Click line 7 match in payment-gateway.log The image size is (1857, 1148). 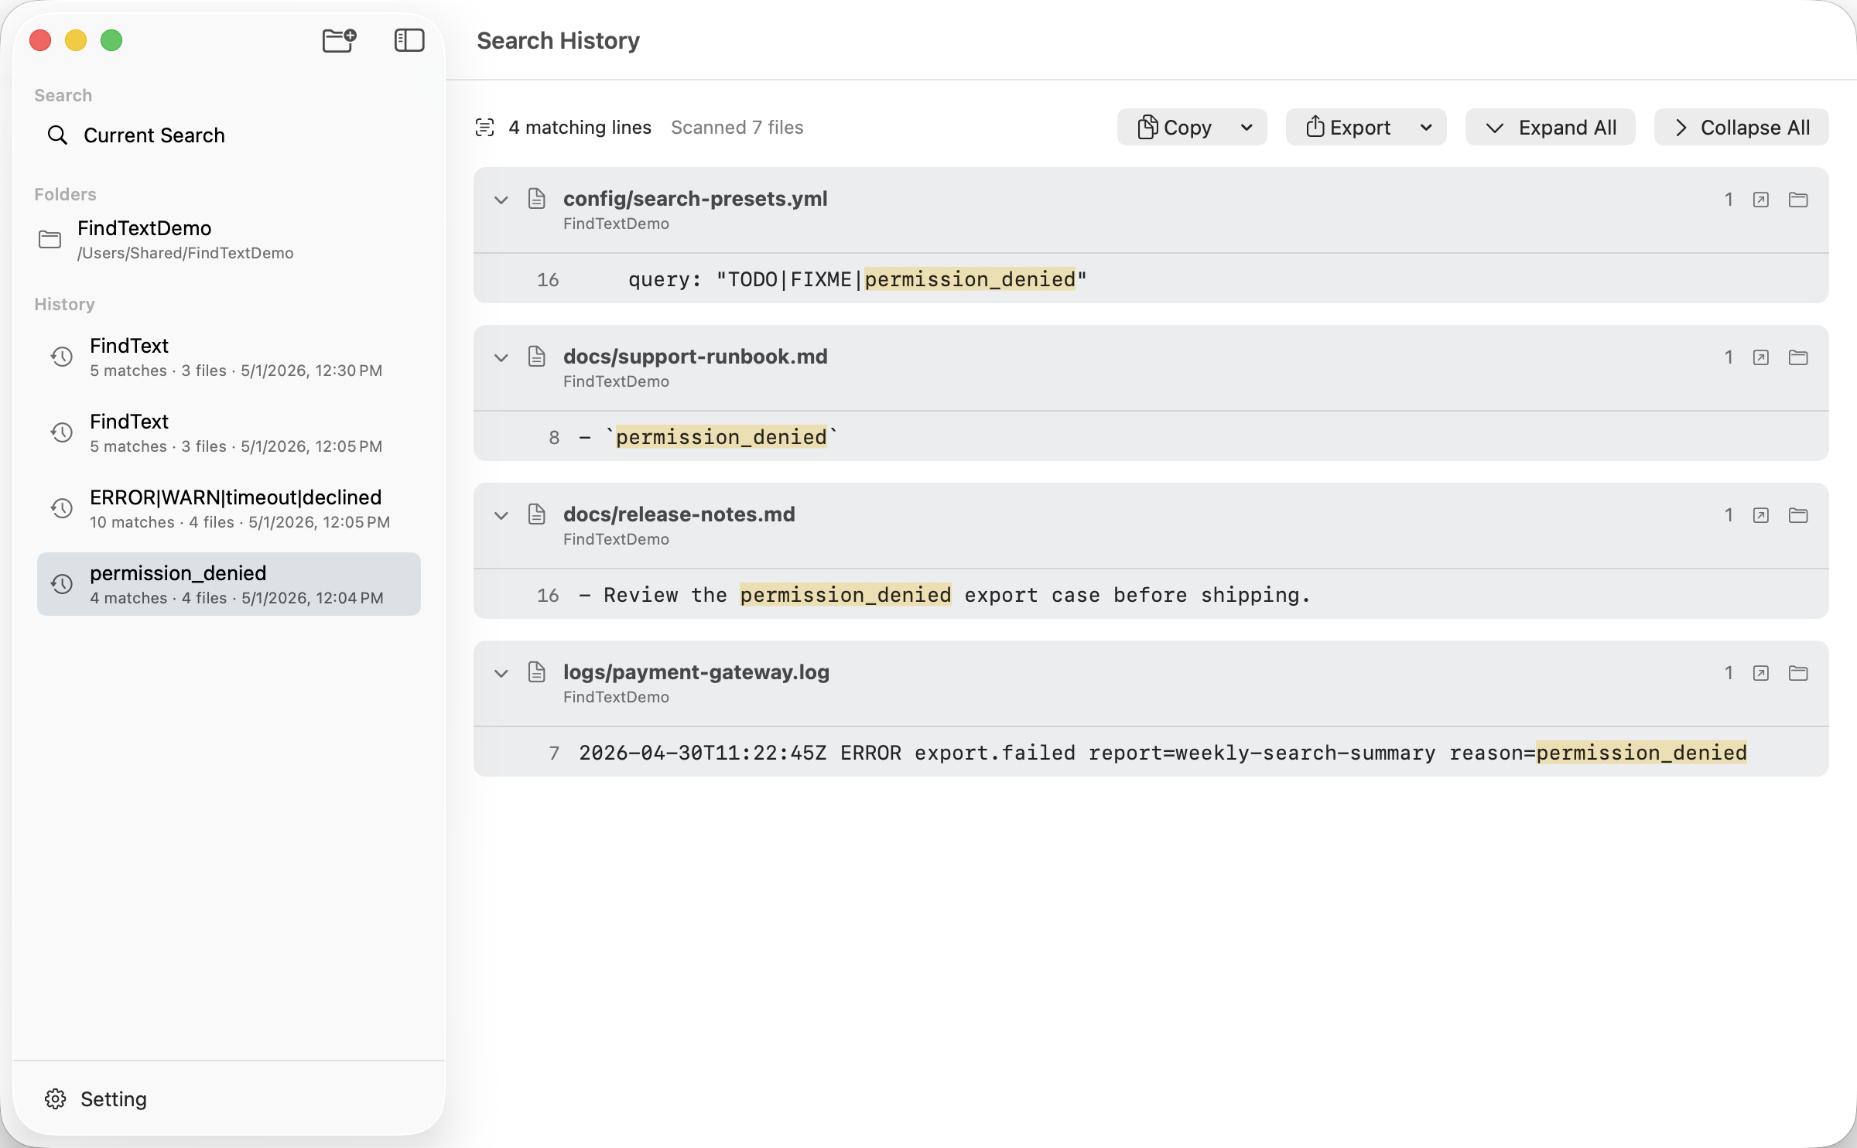tap(1151, 753)
